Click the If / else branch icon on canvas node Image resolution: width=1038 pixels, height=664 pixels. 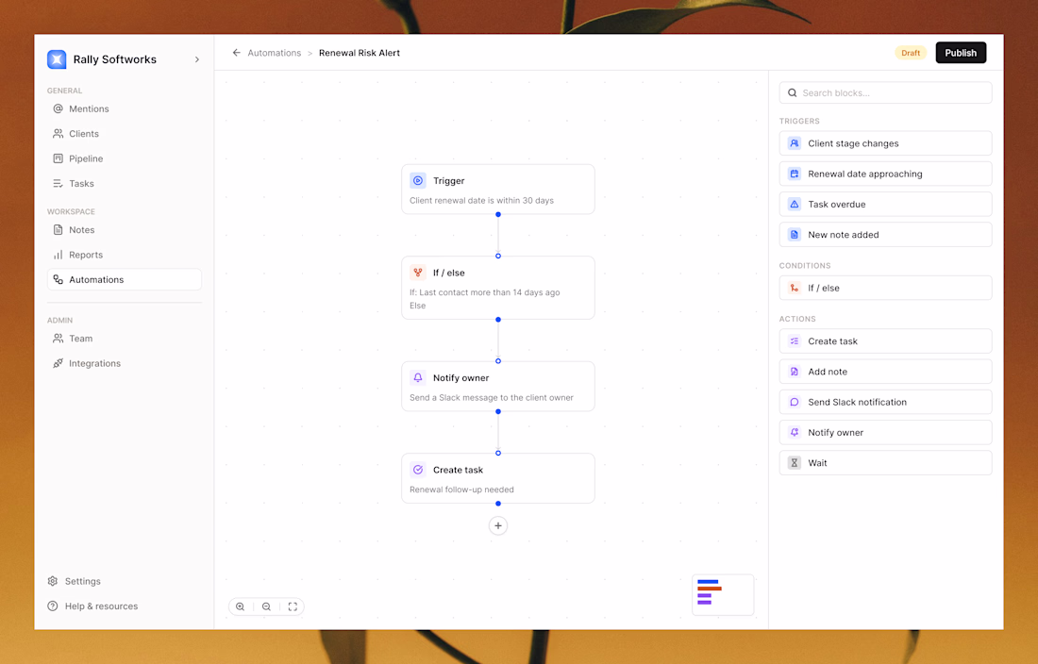pyautogui.click(x=418, y=273)
